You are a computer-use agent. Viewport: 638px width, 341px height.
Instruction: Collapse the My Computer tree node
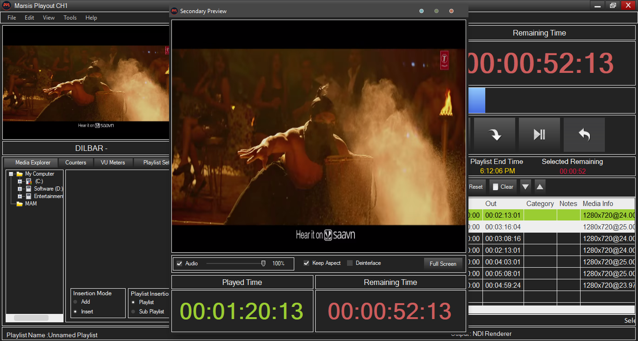(x=11, y=174)
